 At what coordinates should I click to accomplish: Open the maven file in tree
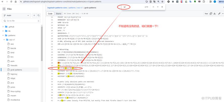13,95
